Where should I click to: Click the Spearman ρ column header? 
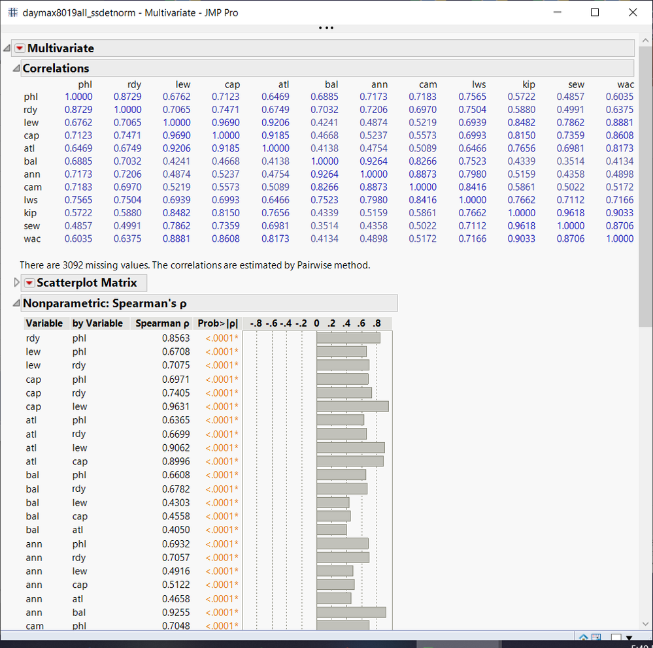pyautogui.click(x=161, y=323)
